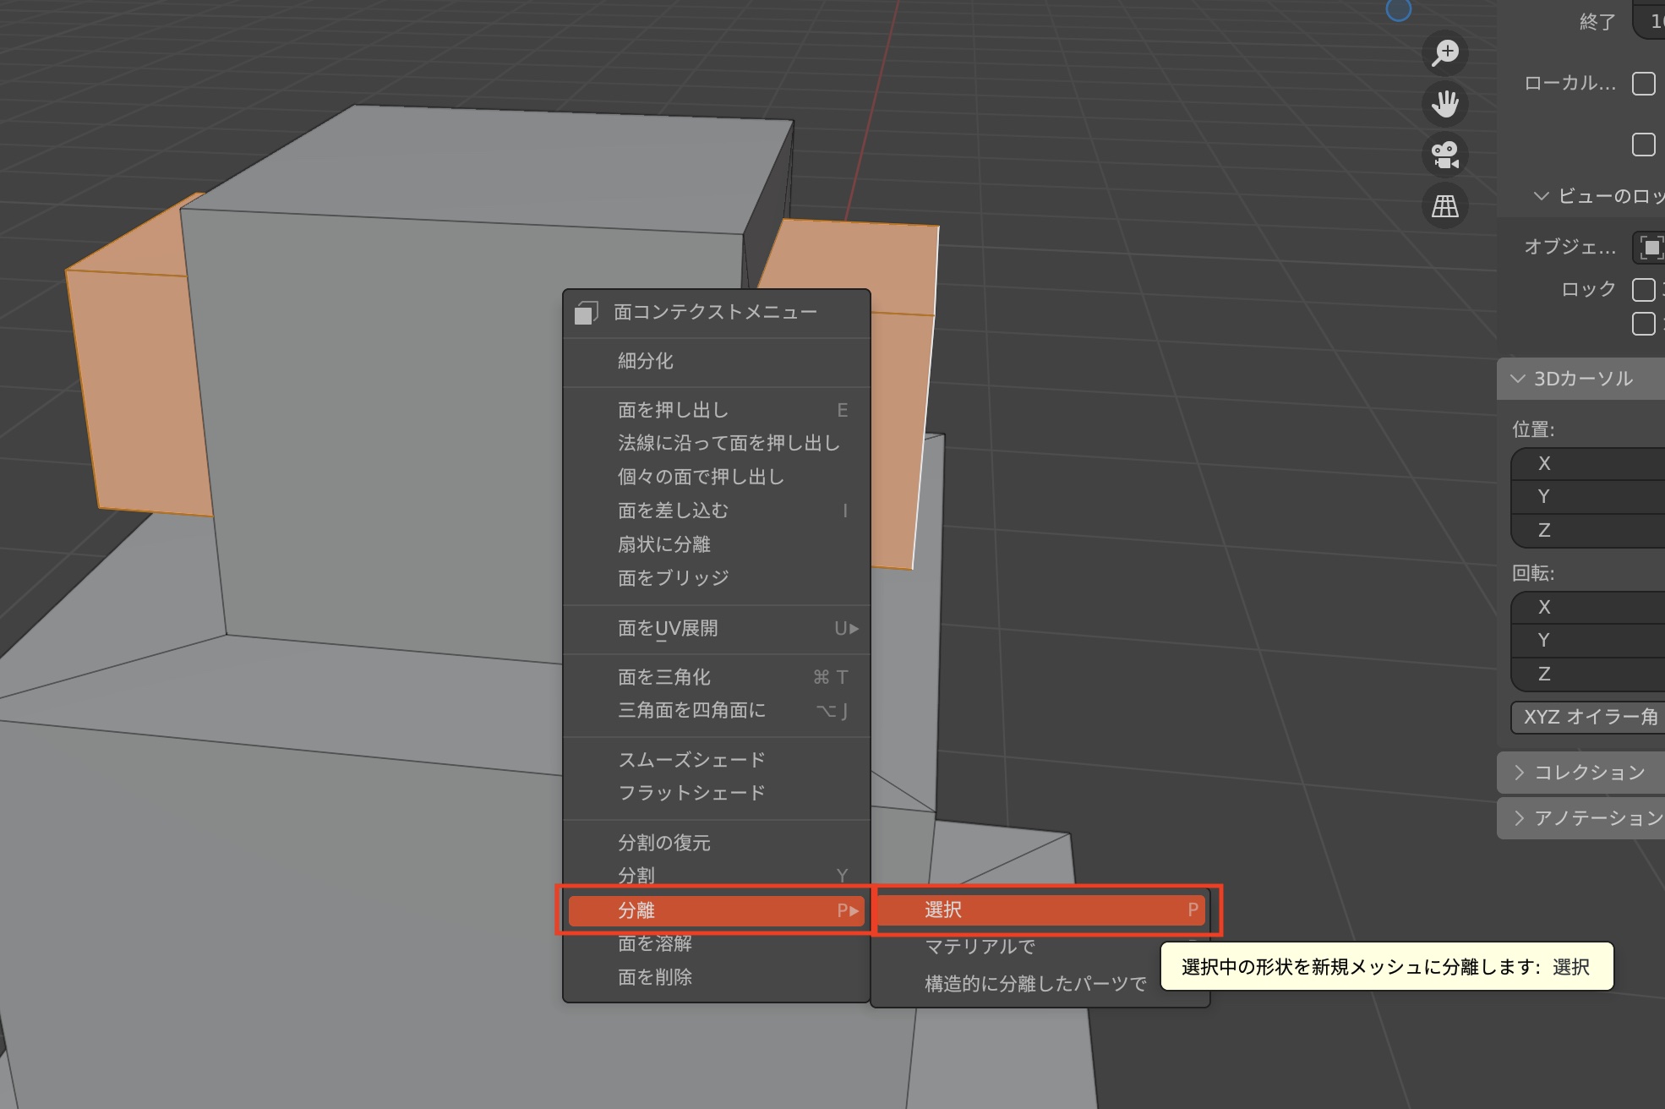Switch perspective/orthographic with grid icon
This screenshot has width=1665, height=1109.
(x=1445, y=205)
